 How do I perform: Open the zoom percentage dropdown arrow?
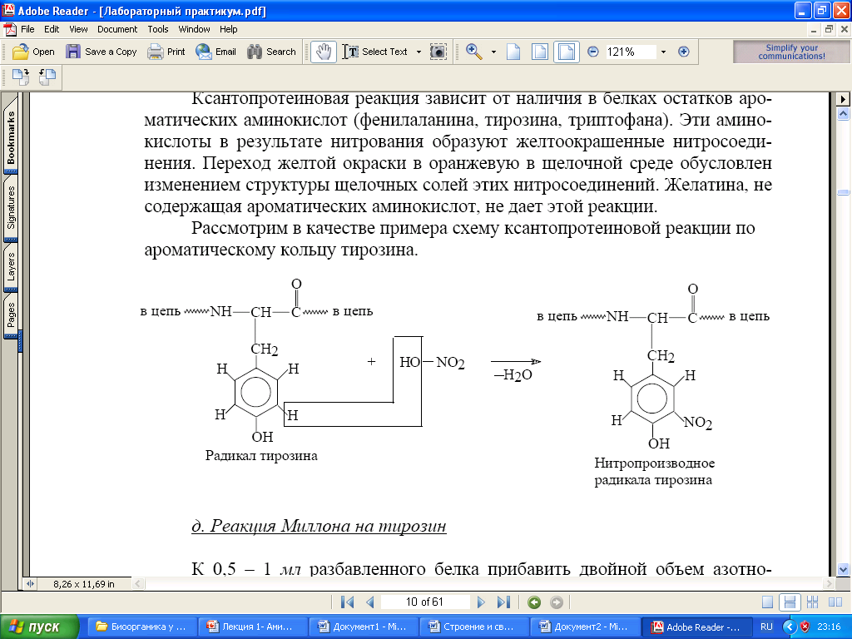(663, 52)
